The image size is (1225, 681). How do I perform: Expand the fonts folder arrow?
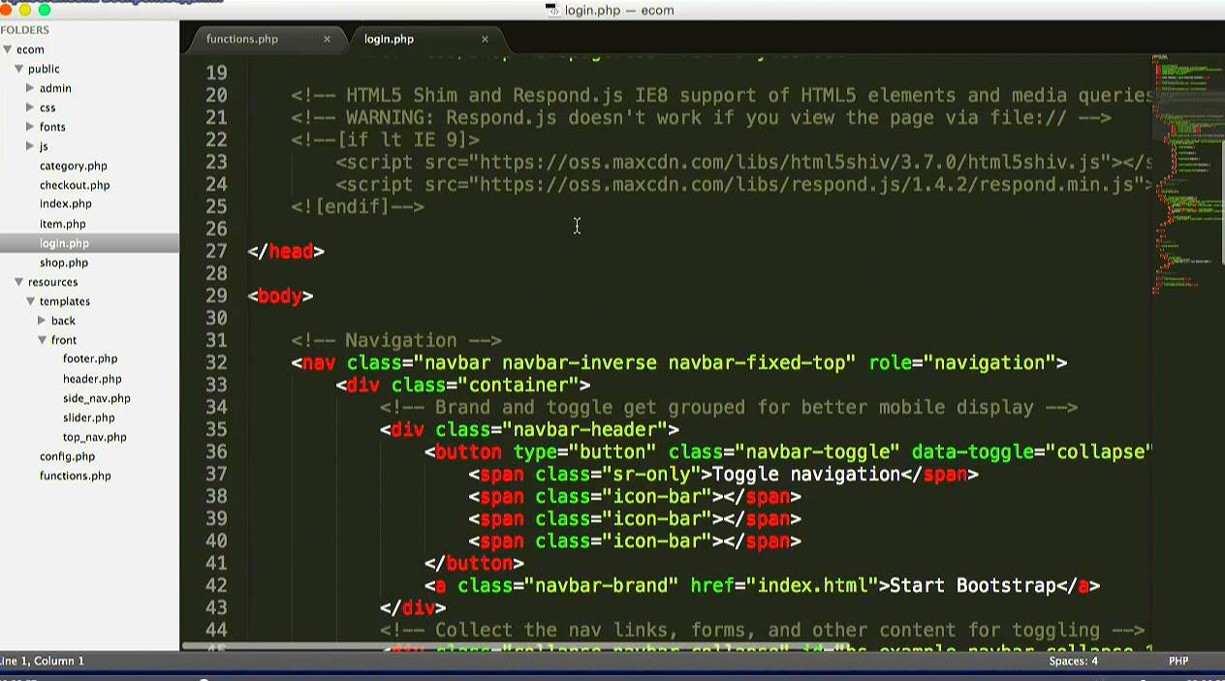(30, 127)
